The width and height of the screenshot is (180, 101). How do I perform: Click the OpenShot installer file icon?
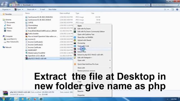pyautogui.click(x=26, y=56)
